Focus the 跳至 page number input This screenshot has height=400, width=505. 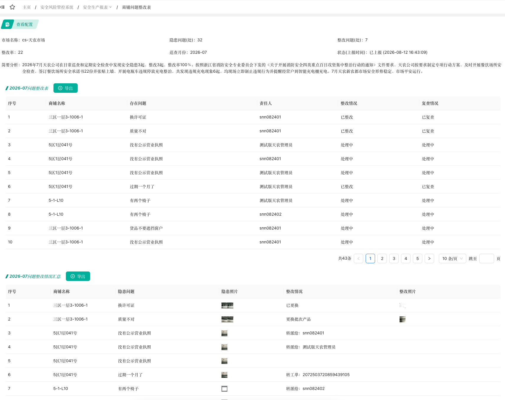(487, 258)
